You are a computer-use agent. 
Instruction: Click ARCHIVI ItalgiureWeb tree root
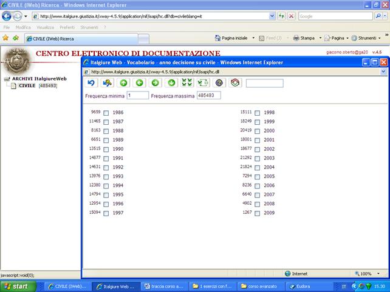coord(39,79)
